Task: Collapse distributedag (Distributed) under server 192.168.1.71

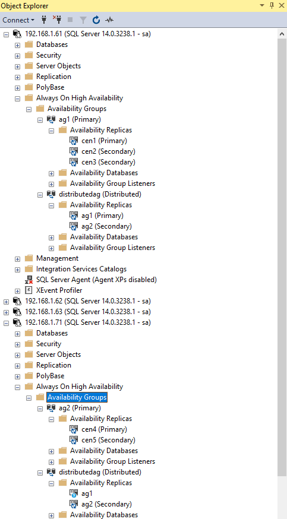Action: point(40,473)
